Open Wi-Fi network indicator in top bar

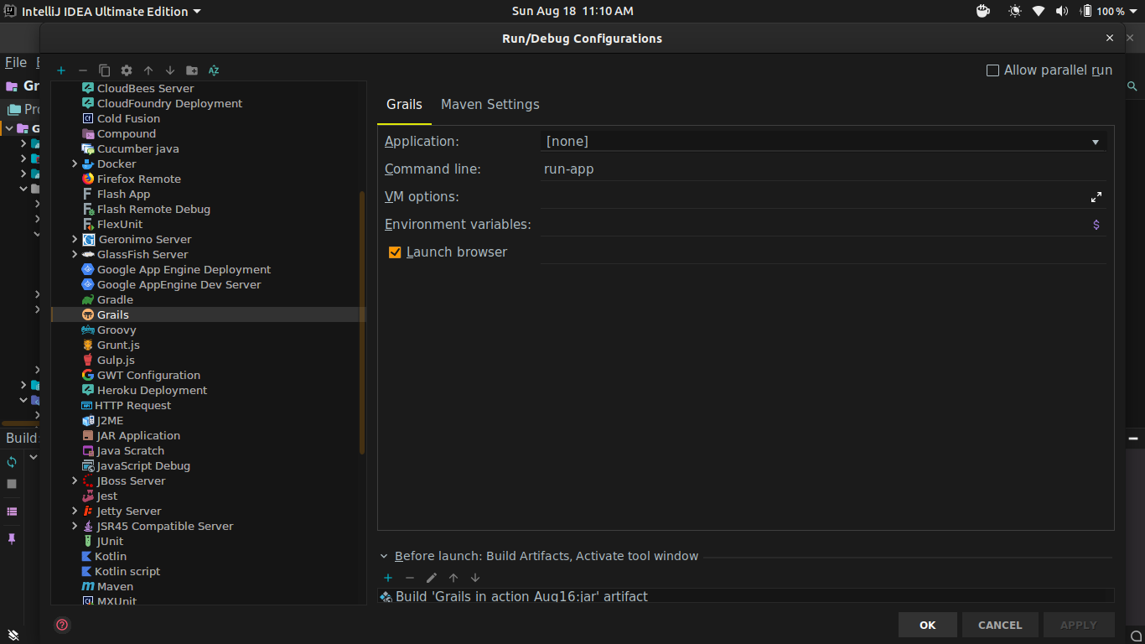[x=1039, y=12]
